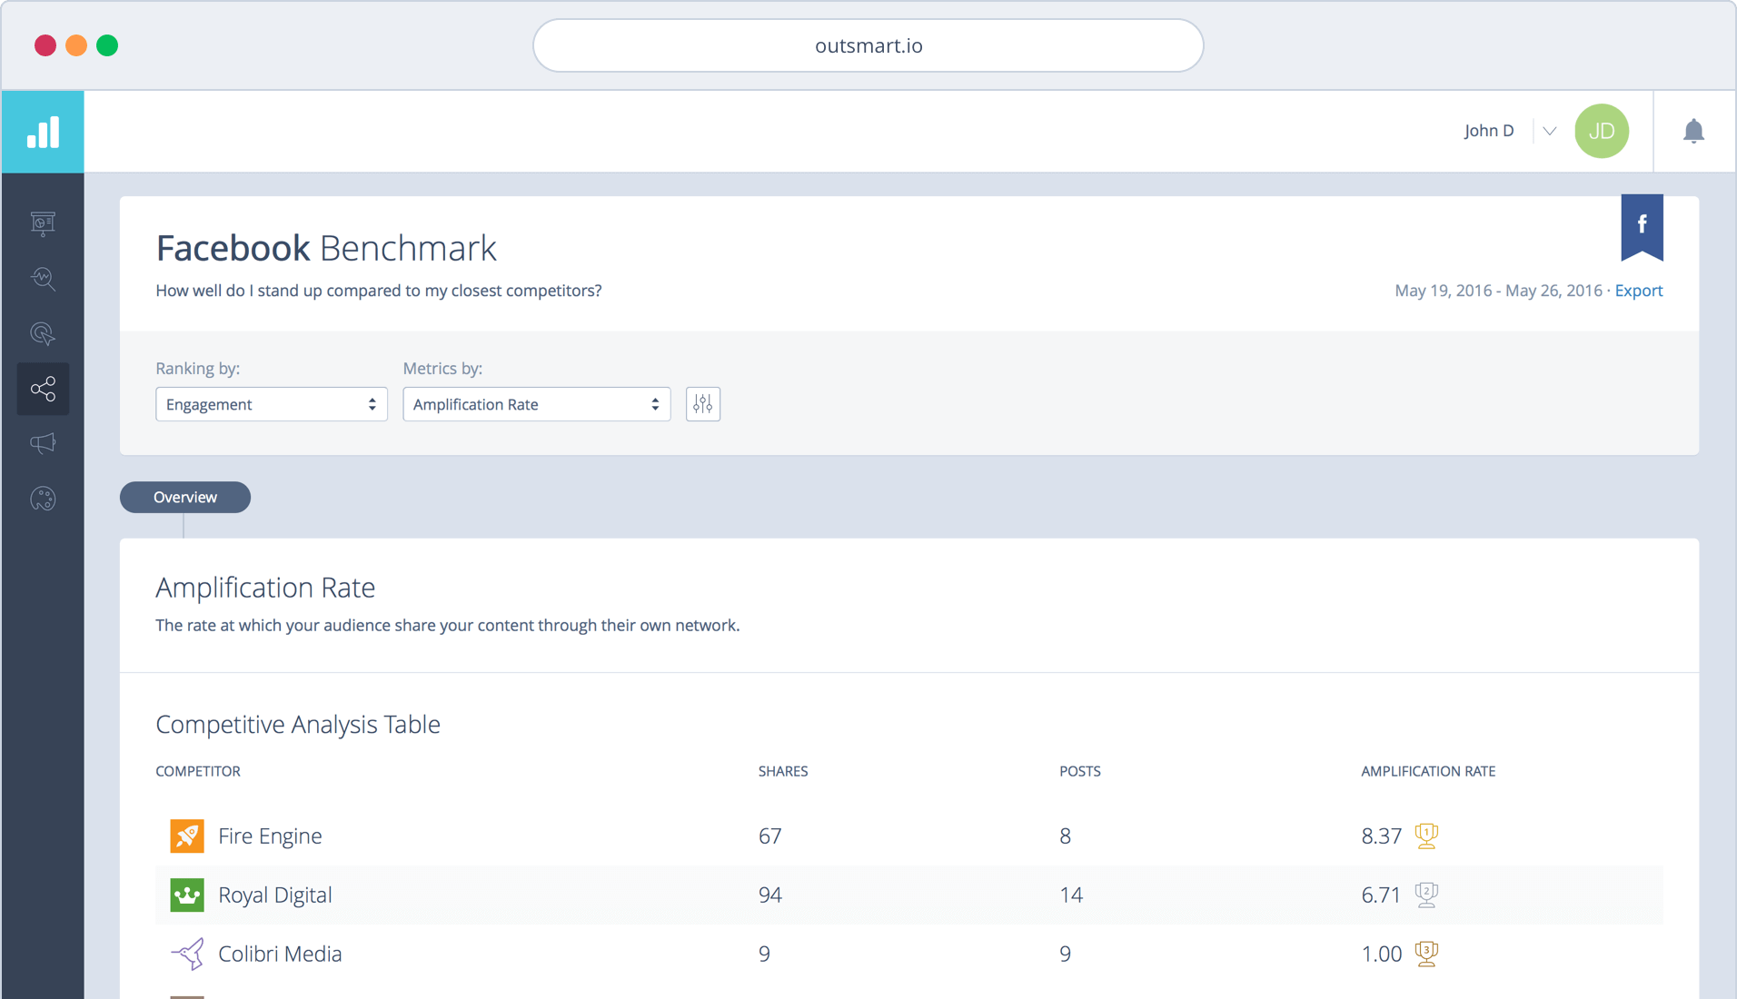Click the SHARES column header

[783, 771]
